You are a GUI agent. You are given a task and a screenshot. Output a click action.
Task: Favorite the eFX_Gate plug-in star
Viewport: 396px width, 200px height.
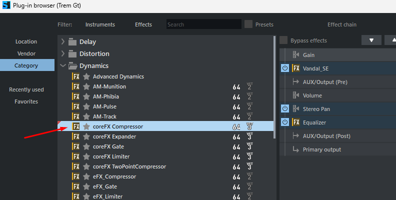click(86, 186)
